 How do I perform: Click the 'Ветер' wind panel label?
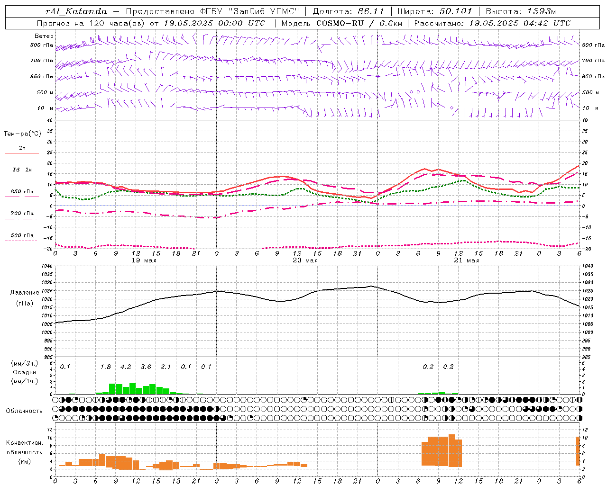44,36
